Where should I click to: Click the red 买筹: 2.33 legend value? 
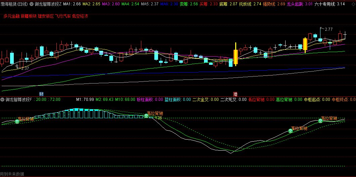pos(209,4)
